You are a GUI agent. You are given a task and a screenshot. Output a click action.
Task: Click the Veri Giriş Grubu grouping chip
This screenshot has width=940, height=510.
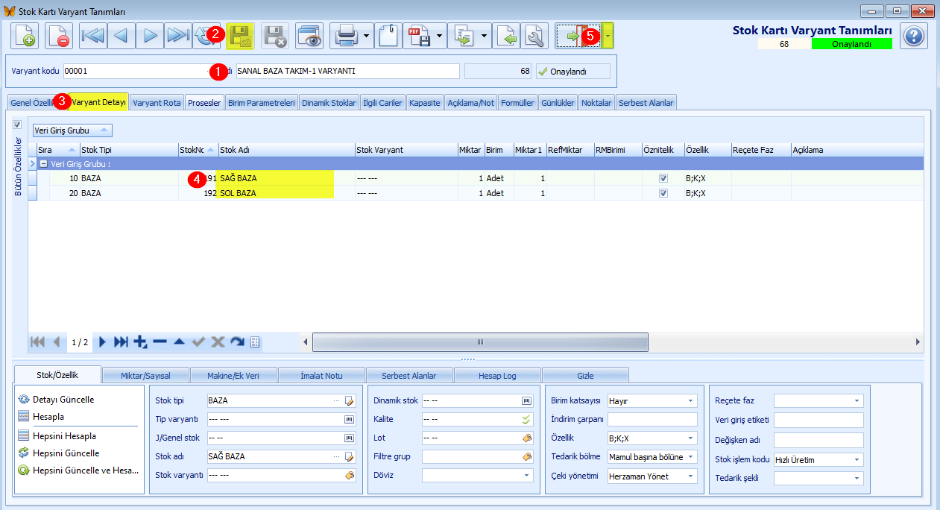pyautogui.click(x=72, y=130)
